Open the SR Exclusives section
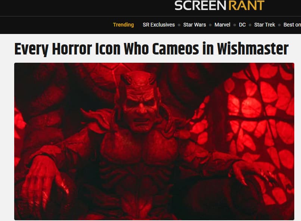The height and width of the screenshot is (221, 301). tap(159, 25)
